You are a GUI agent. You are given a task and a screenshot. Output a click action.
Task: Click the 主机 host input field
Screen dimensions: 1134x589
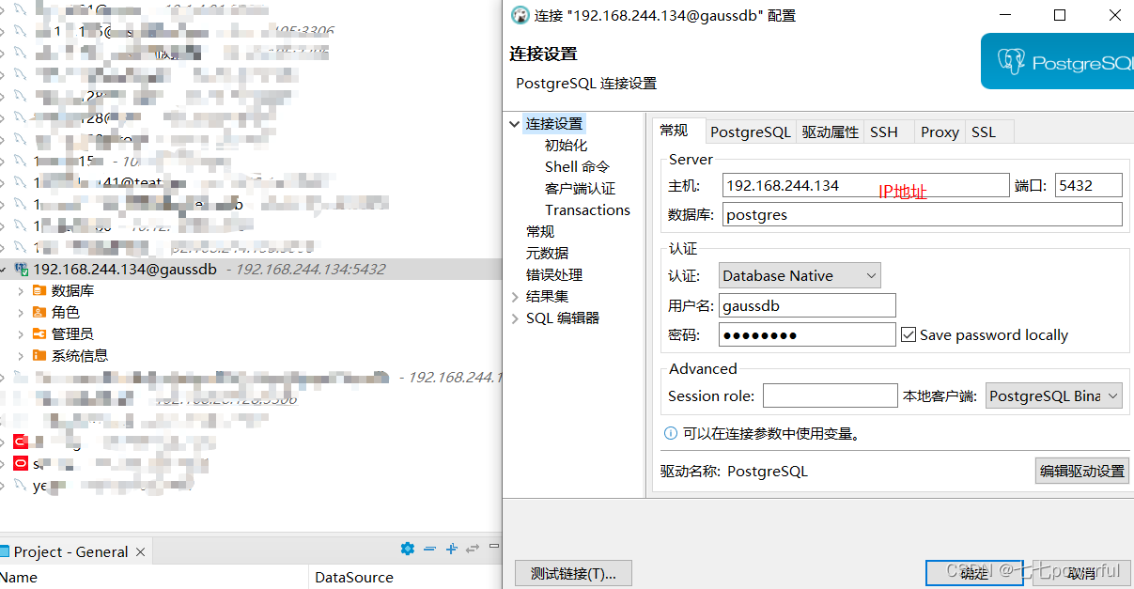coord(865,185)
